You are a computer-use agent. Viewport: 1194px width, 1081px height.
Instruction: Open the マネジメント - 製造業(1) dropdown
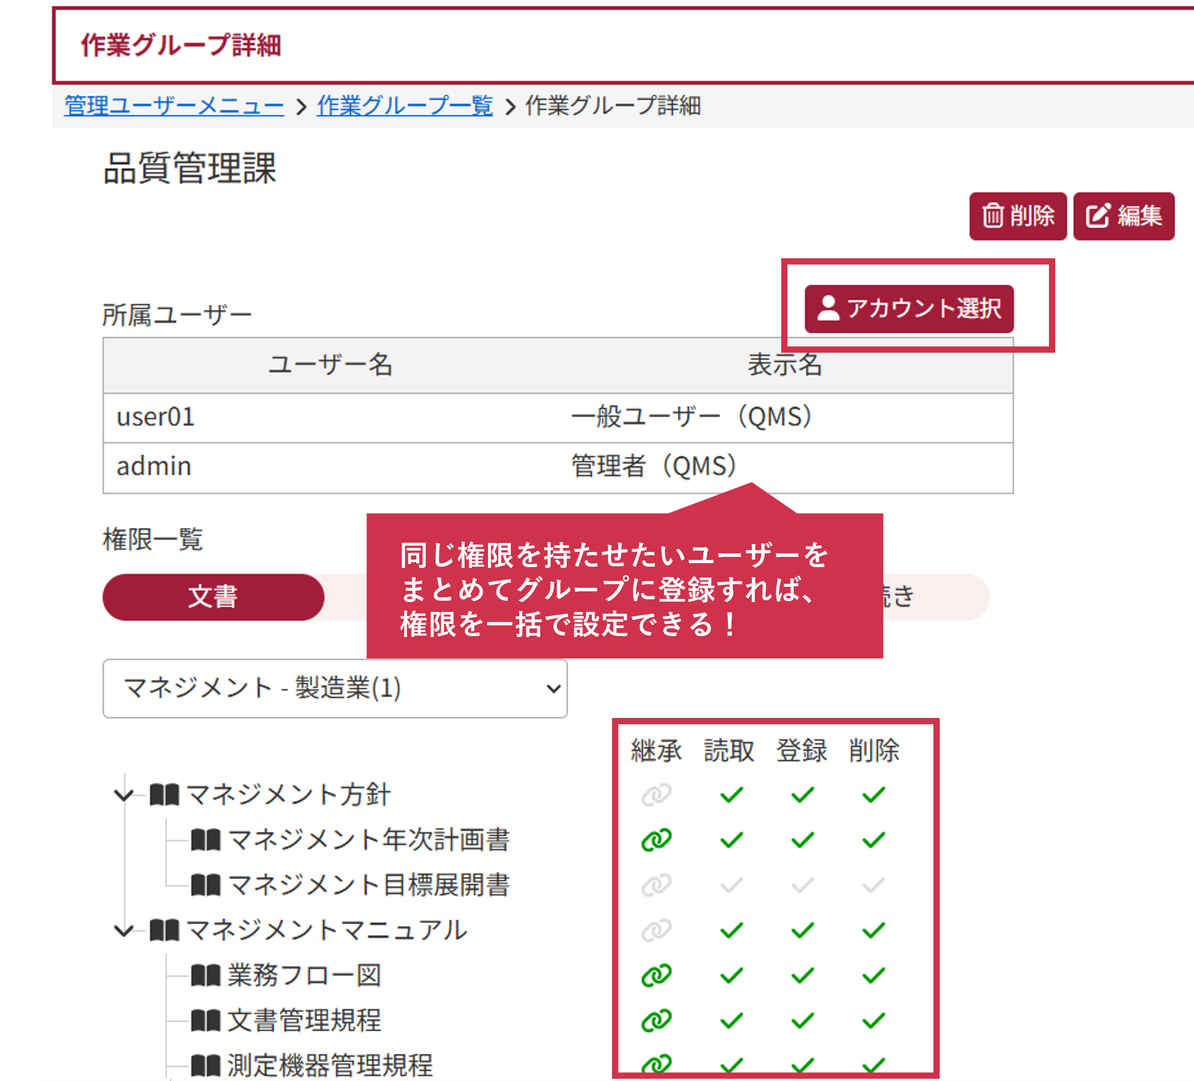[334, 688]
